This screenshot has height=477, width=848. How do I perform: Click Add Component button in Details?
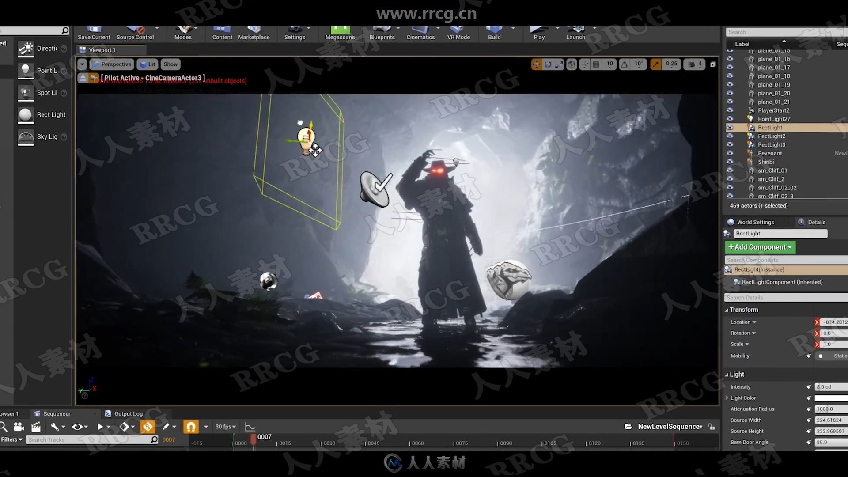(760, 247)
